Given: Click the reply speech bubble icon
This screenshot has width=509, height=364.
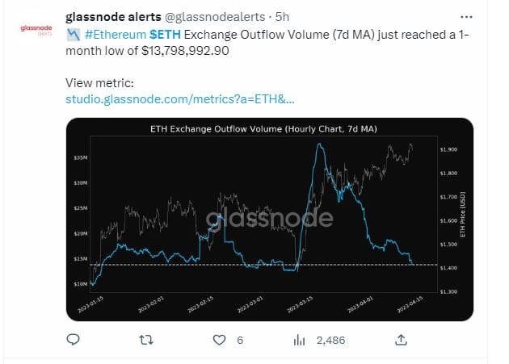Looking at the screenshot, I should click(x=73, y=341).
